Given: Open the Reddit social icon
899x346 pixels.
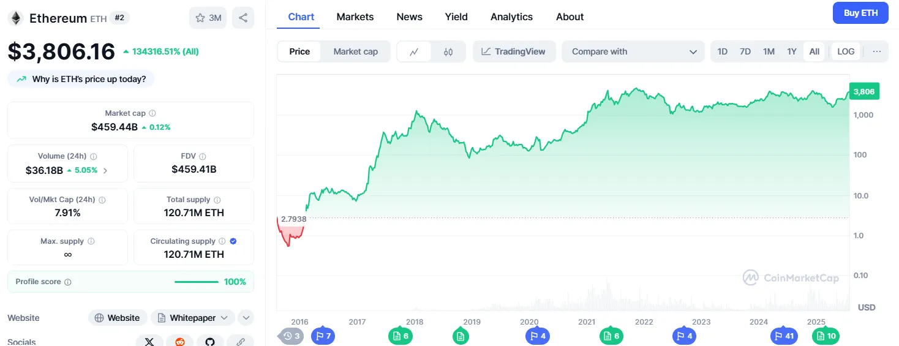Looking at the screenshot, I should [180, 342].
